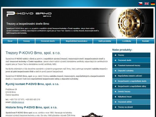Switch language to German flag
This screenshot has width=156, height=117.
153,4
